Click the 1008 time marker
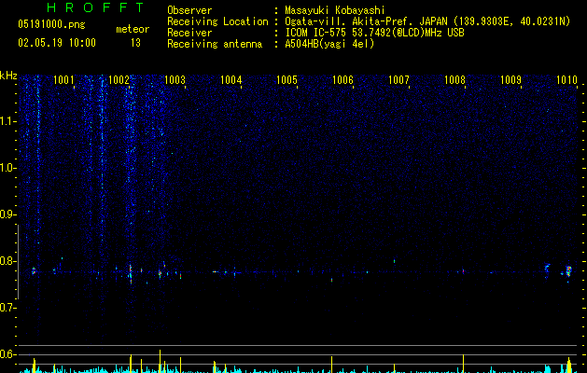Viewport: 587px width, 373px height. coord(454,79)
